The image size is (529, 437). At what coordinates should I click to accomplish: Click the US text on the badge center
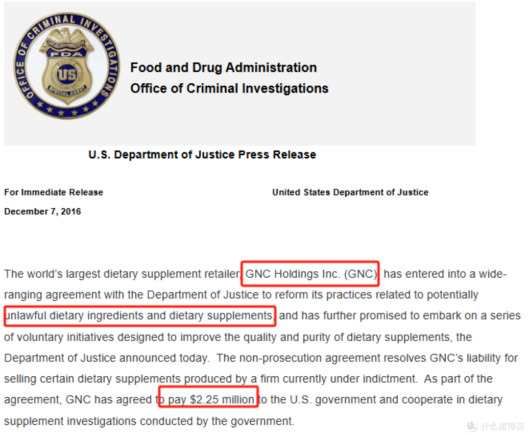(x=67, y=74)
